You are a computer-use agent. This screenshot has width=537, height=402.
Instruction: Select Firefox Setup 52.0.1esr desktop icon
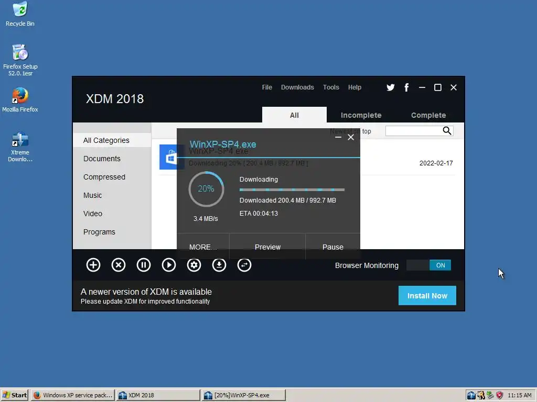[x=20, y=60]
